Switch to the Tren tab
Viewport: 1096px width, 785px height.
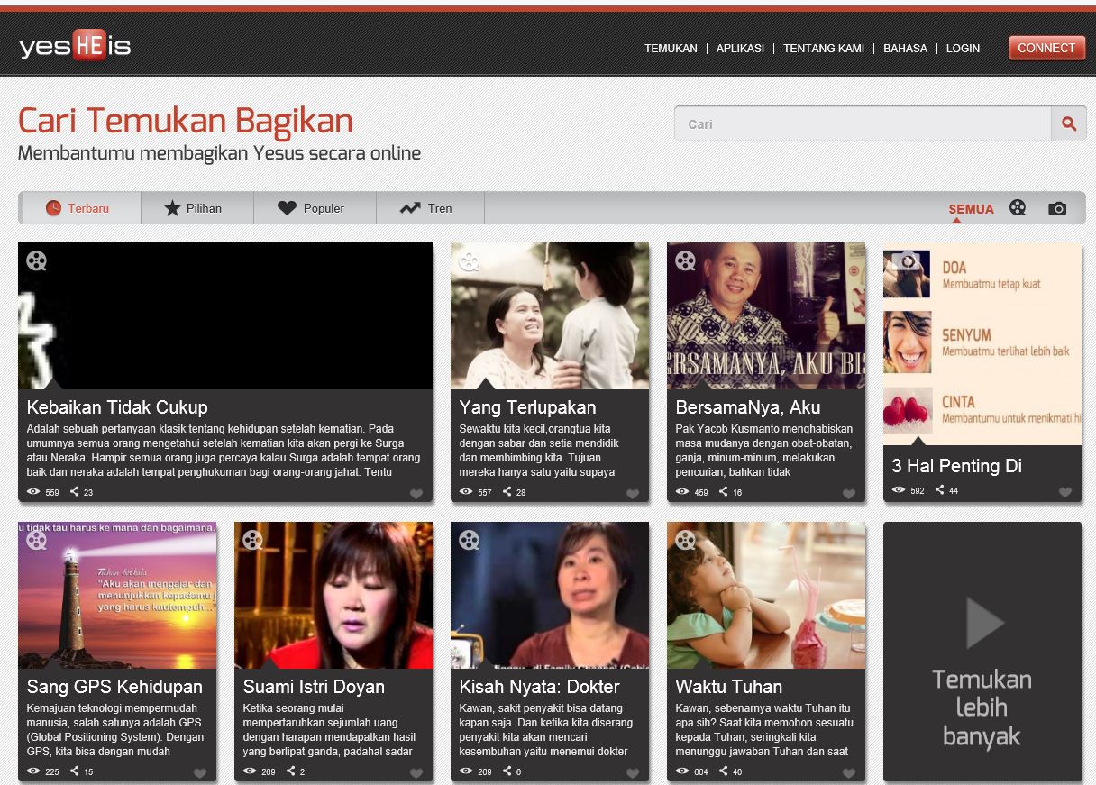pos(427,208)
